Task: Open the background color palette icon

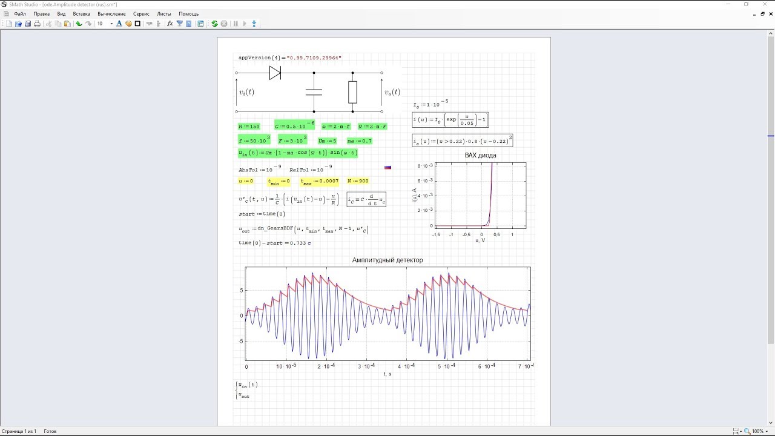Action: point(128,24)
